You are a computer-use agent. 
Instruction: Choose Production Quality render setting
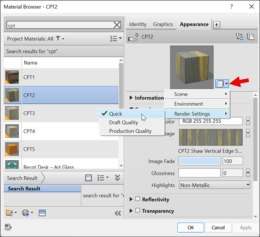pos(130,131)
